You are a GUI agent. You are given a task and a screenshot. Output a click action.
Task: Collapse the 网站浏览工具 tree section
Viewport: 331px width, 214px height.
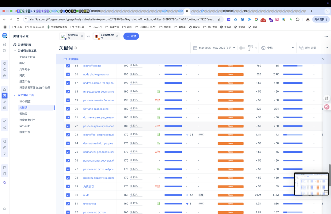point(15,95)
